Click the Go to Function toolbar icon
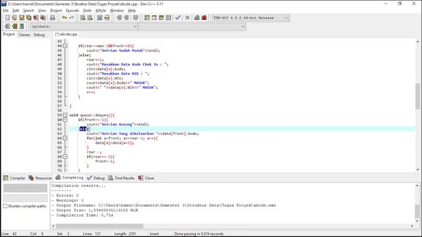422x237 pixels. 100,18
